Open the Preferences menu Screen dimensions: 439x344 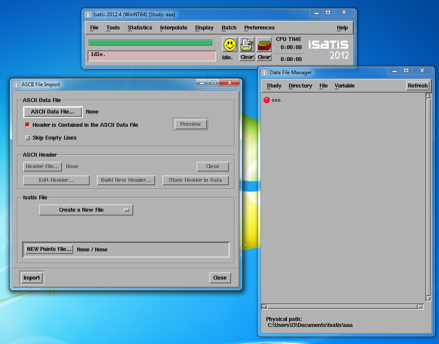coord(259,28)
